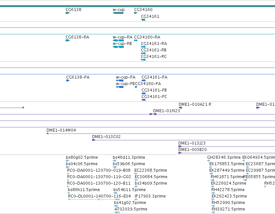Click the CG6138-PA protein label

click(78, 77)
